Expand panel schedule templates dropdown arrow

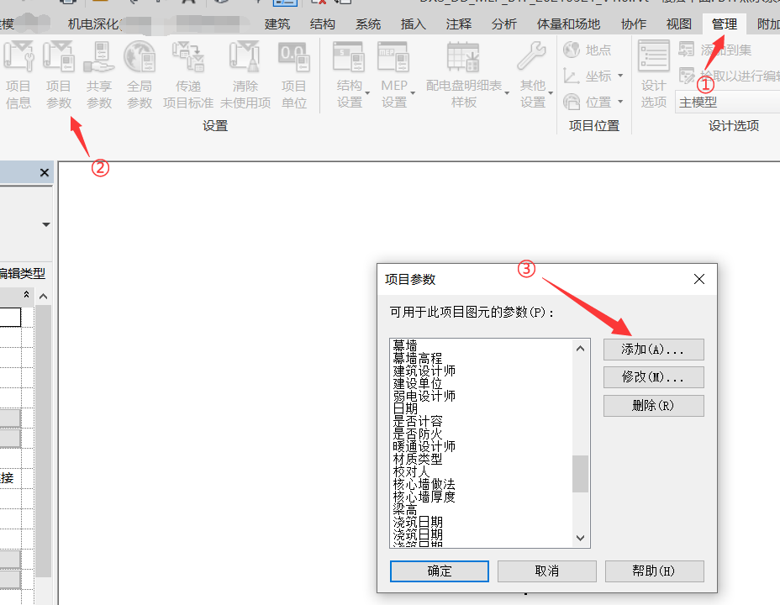coord(506,93)
